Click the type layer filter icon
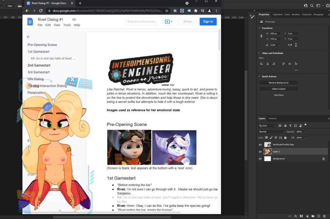Image resolution: width=330 pixels, height=219 pixels. pos(290,125)
